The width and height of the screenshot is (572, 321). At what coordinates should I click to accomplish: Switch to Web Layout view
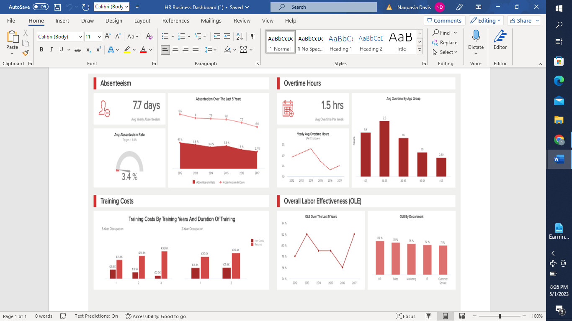(x=462, y=316)
